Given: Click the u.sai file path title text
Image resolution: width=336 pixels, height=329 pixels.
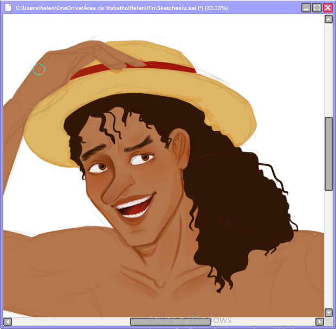Looking at the screenshot, I should coord(121,8).
